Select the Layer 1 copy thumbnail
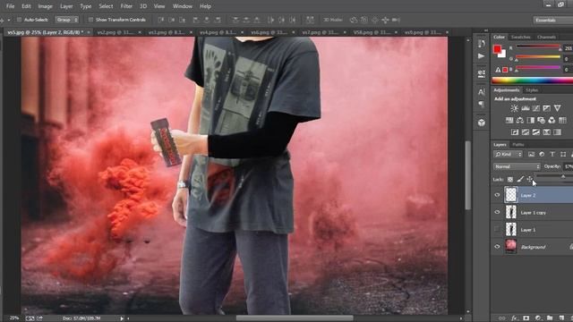This screenshot has height=322, width=573. (511, 212)
